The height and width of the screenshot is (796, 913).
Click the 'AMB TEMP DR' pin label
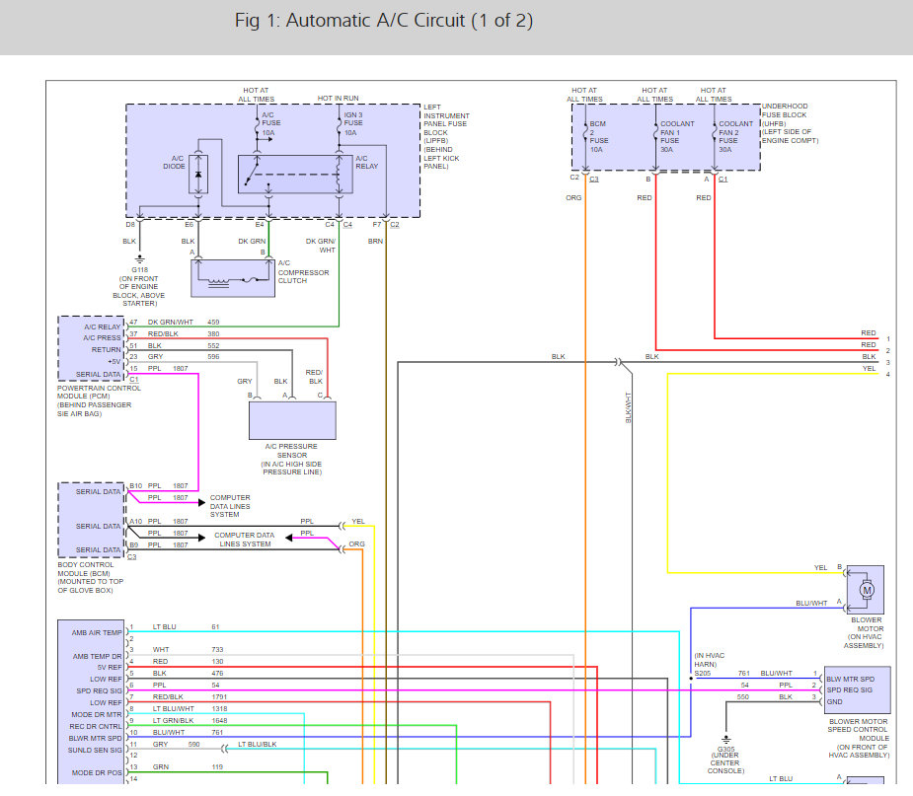click(98, 656)
